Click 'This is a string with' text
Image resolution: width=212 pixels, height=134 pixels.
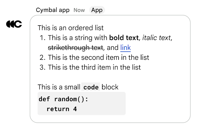78,38
